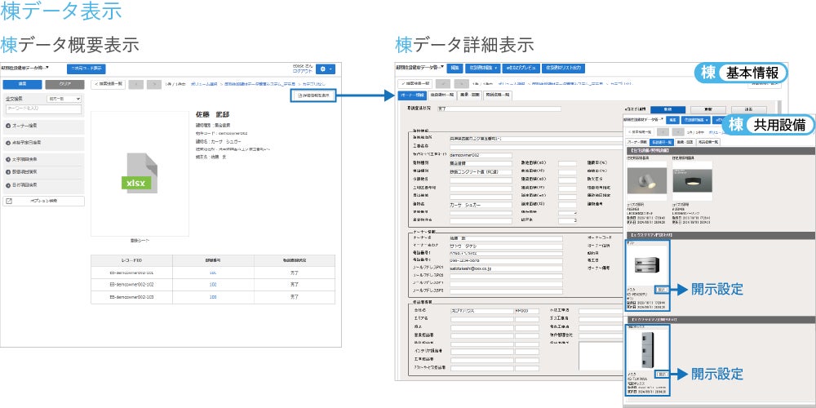The width and height of the screenshot is (816, 408).
Task: Open record 101 link in table
Action: [213, 273]
